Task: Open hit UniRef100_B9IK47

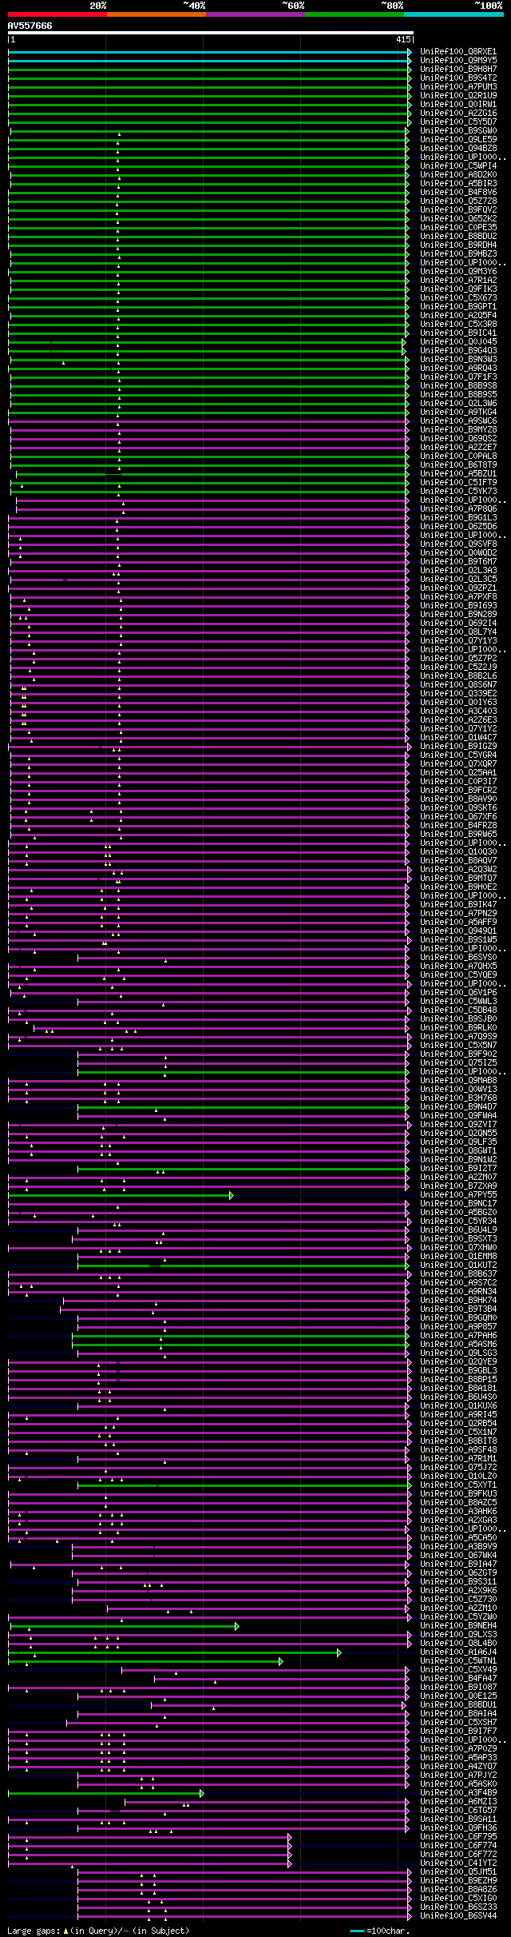Action: point(458,904)
